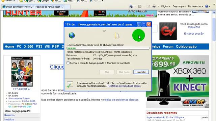Screen dimensions: 216x121
Task: Click the Rafael700 username link
Action: tap(194, 27)
